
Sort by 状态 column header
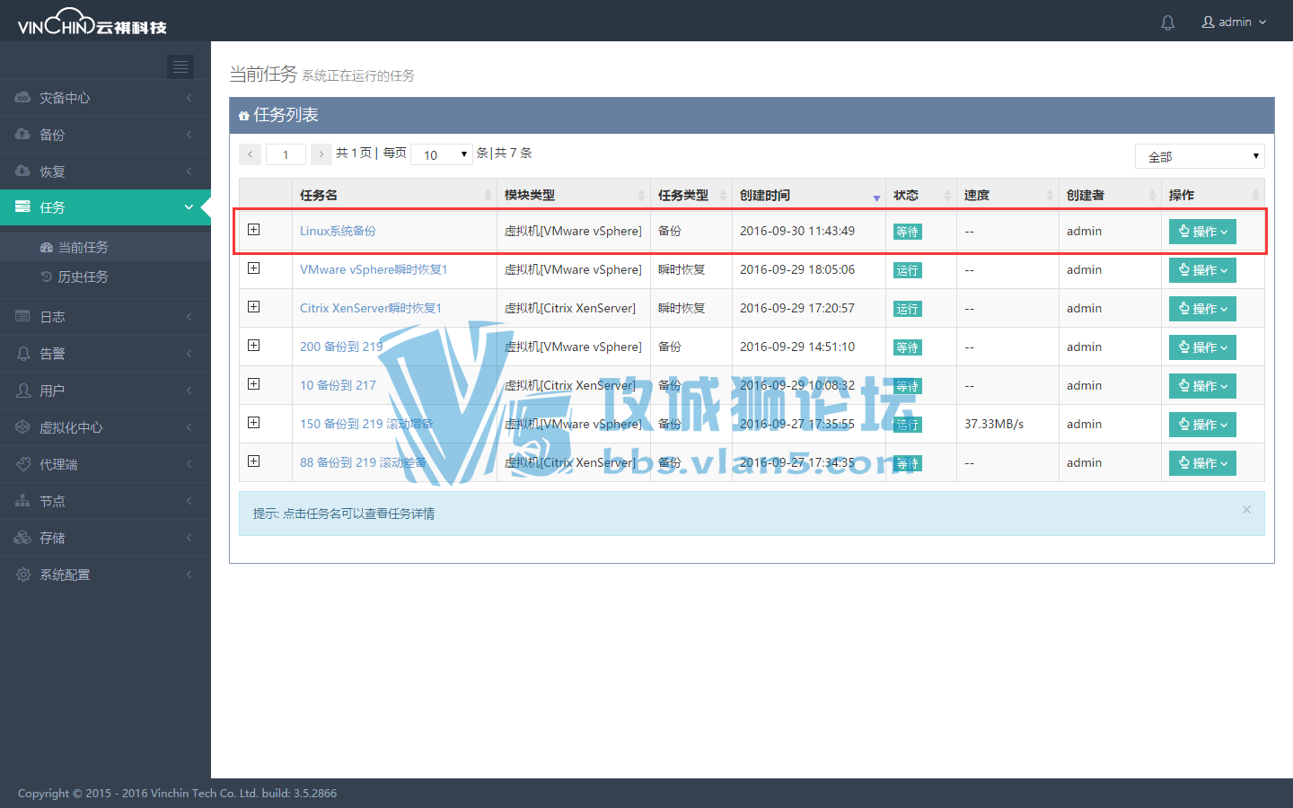[x=920, y=195]
